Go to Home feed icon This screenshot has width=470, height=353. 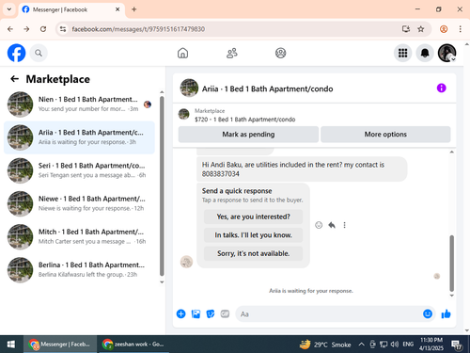click(x=182, y=53)
